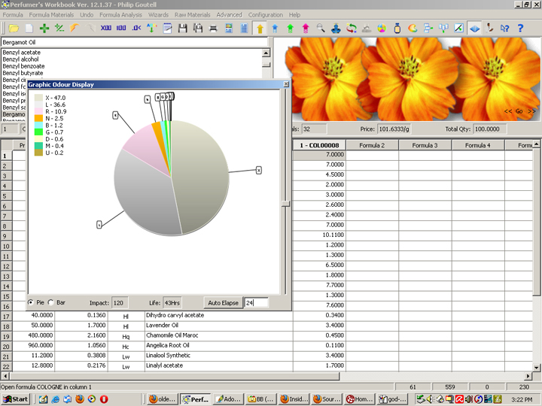Click the open folder toolbar icon

click(x=13, y=28)
